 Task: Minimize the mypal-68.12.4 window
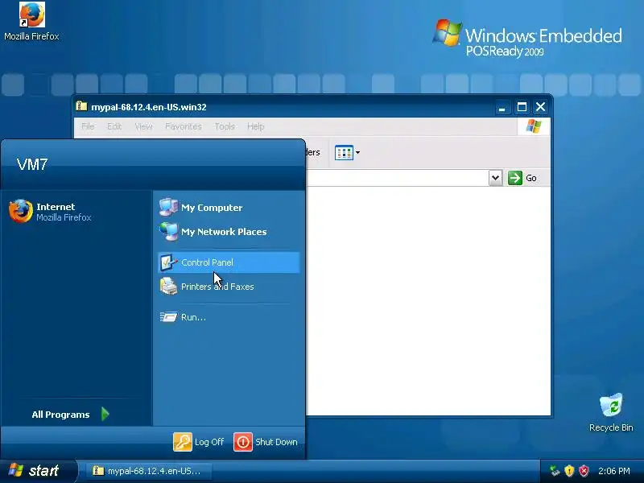point(502,107)
